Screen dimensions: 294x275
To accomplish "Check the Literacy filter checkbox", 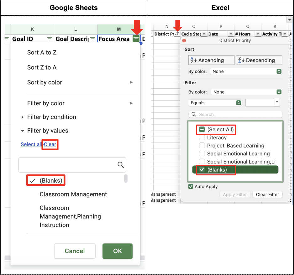I will pos(202,137).
